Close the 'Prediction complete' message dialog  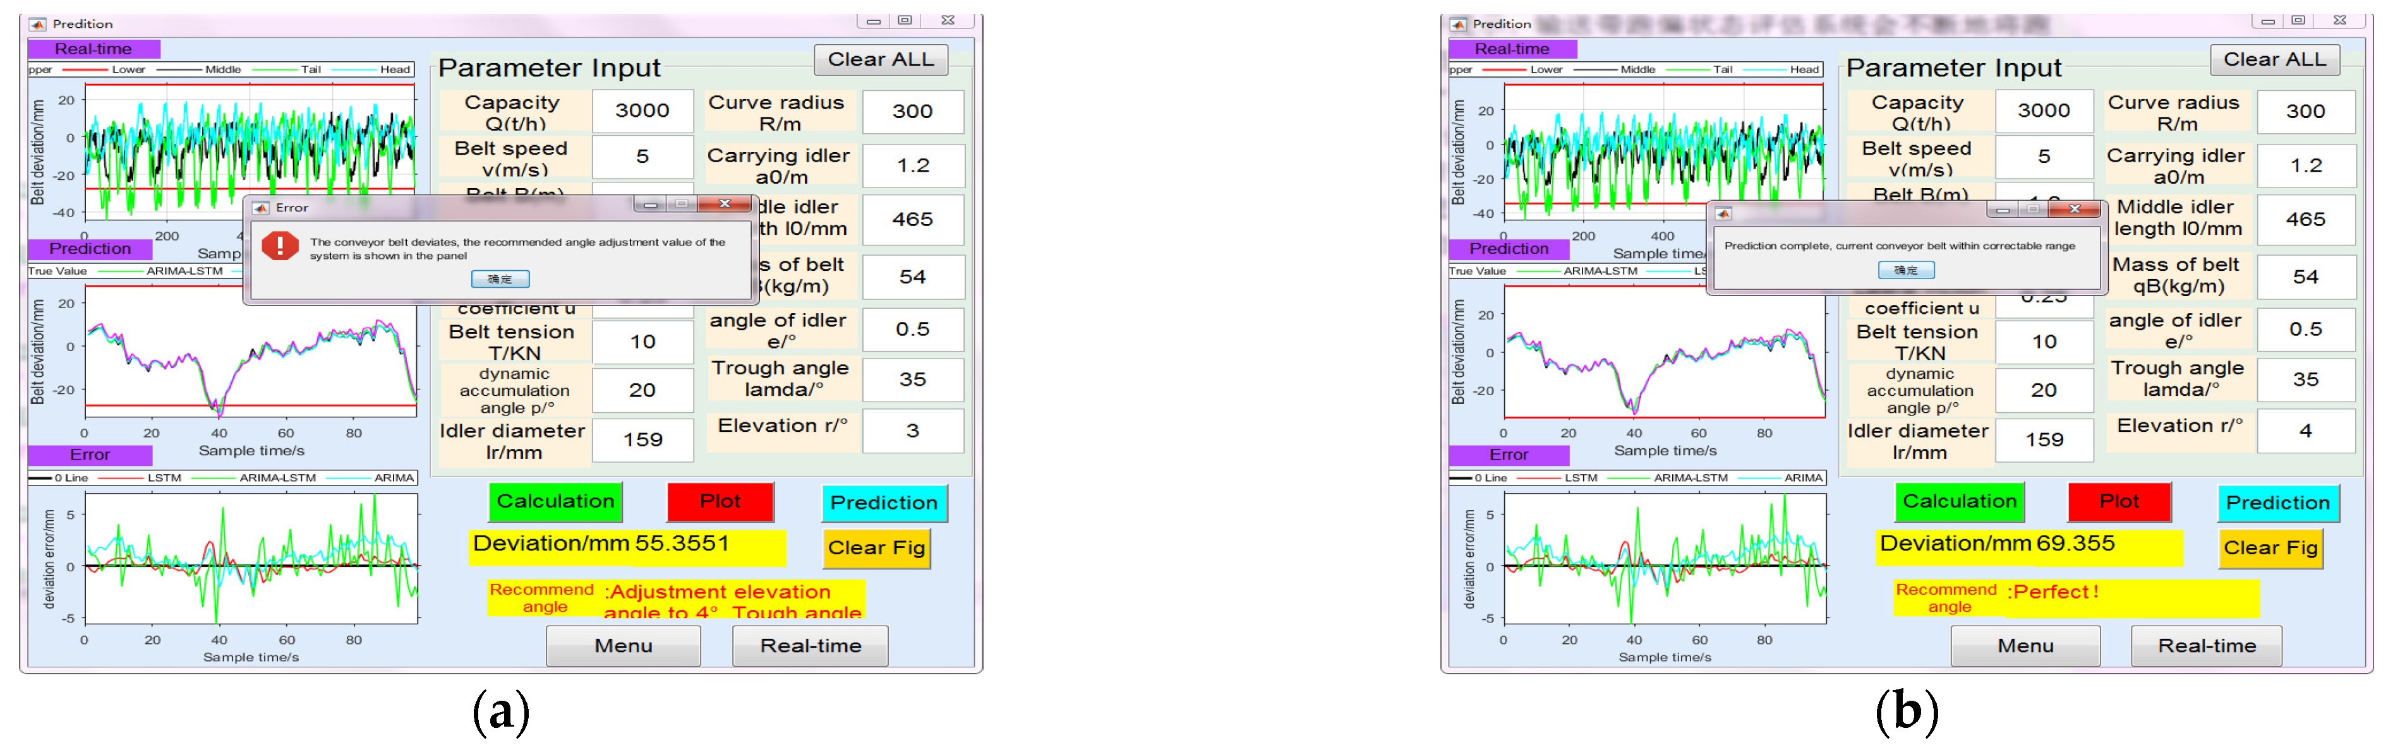tap(2075, 209)
